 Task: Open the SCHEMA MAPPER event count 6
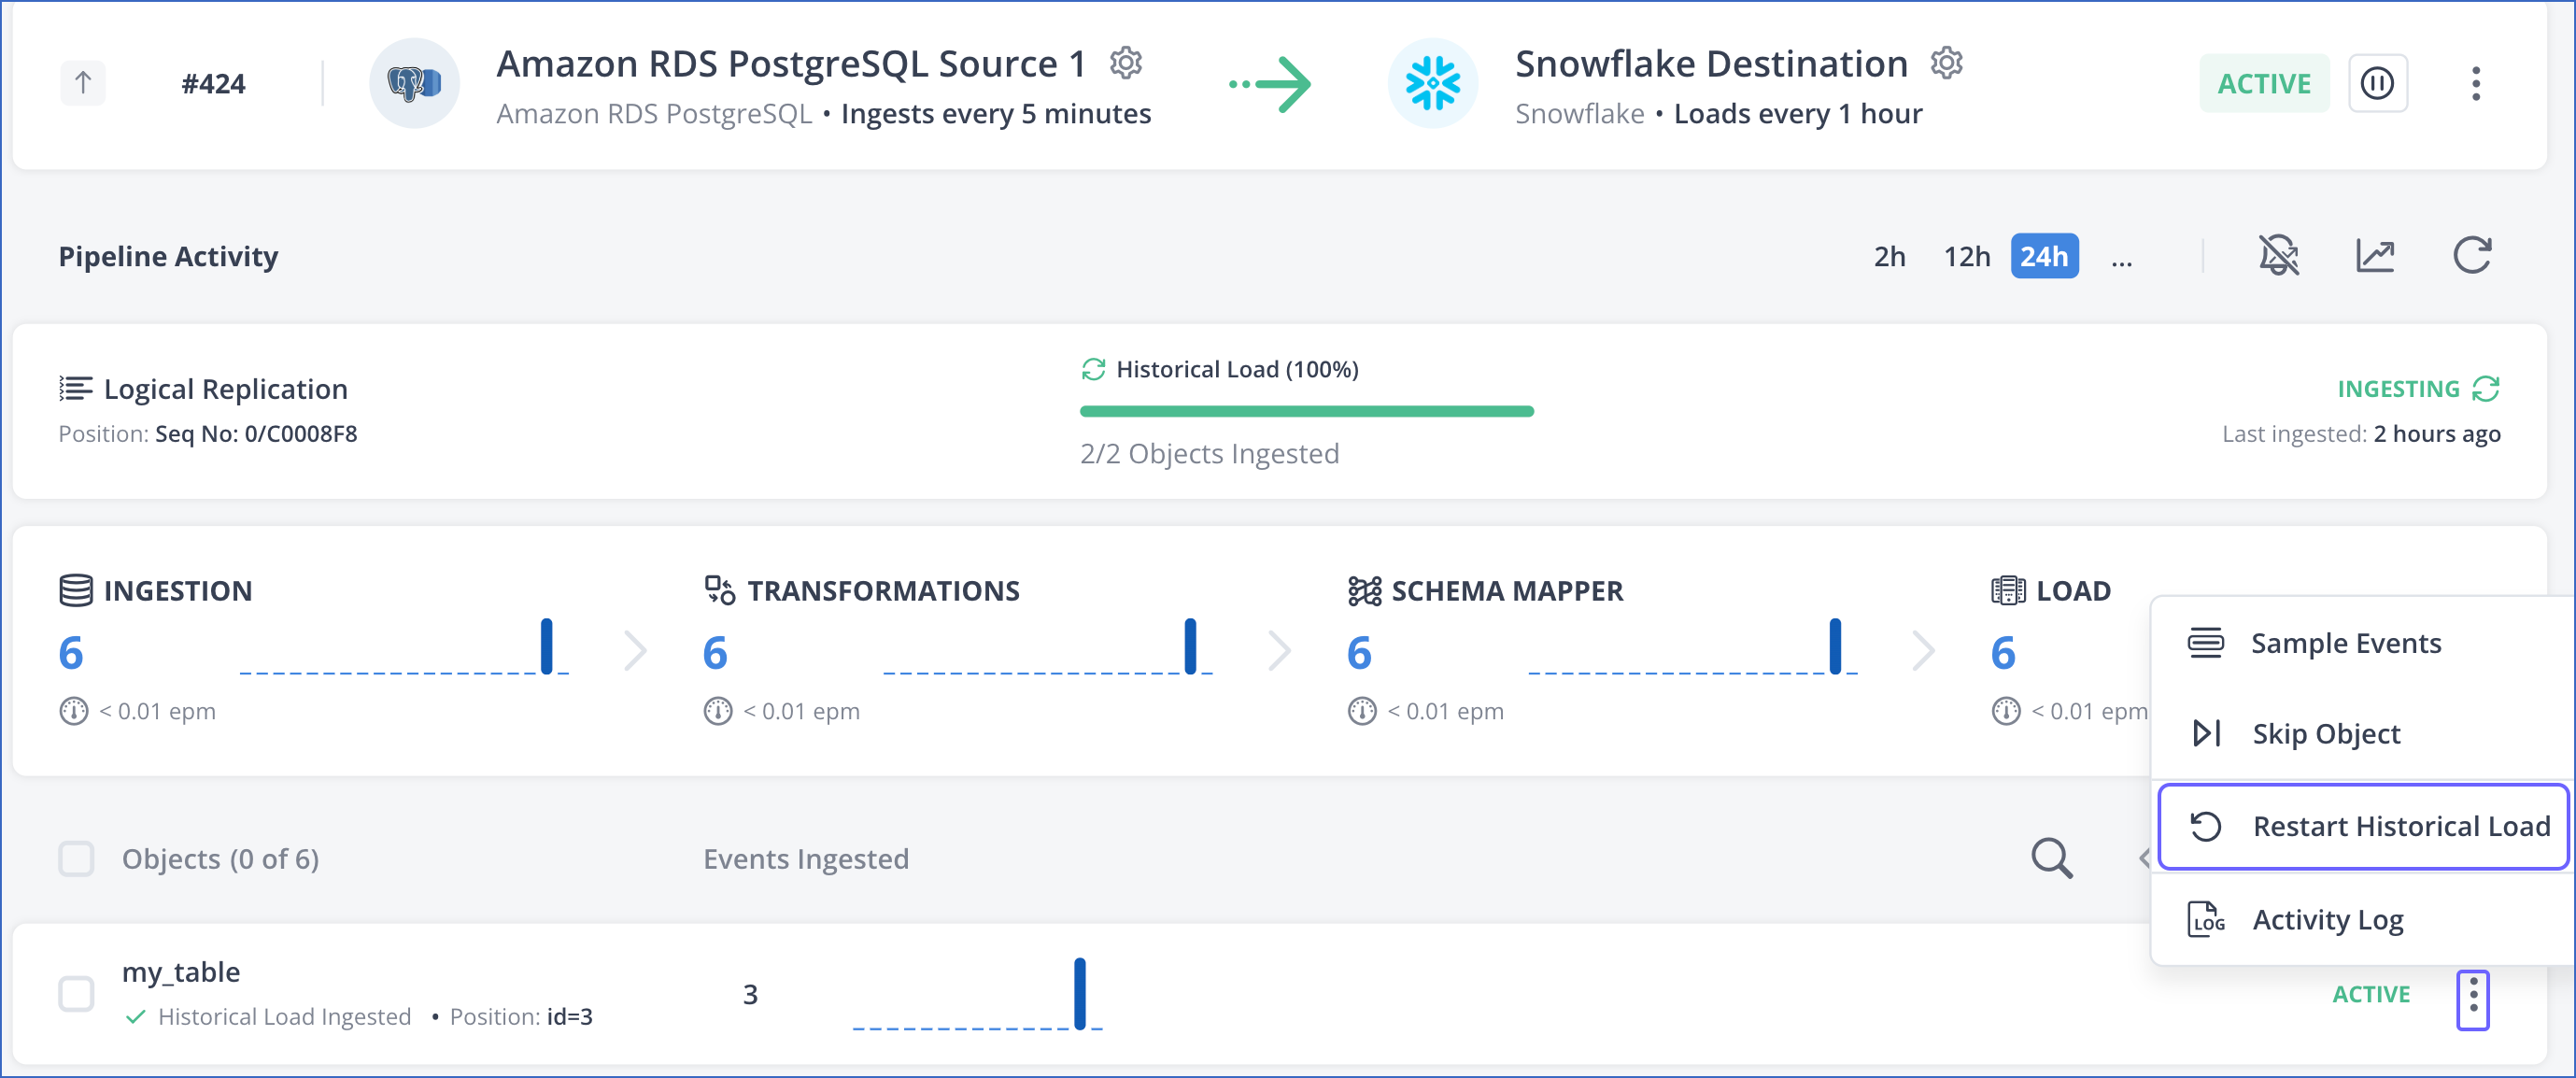(x=1359, y=653)
